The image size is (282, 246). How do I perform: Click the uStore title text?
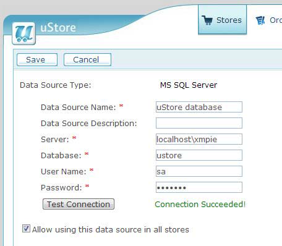(58, 28)
